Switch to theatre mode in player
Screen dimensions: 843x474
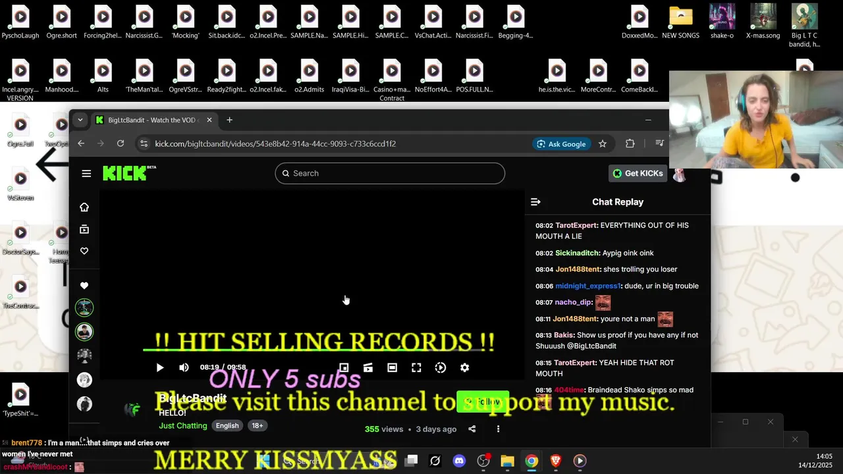pos(393,367)
